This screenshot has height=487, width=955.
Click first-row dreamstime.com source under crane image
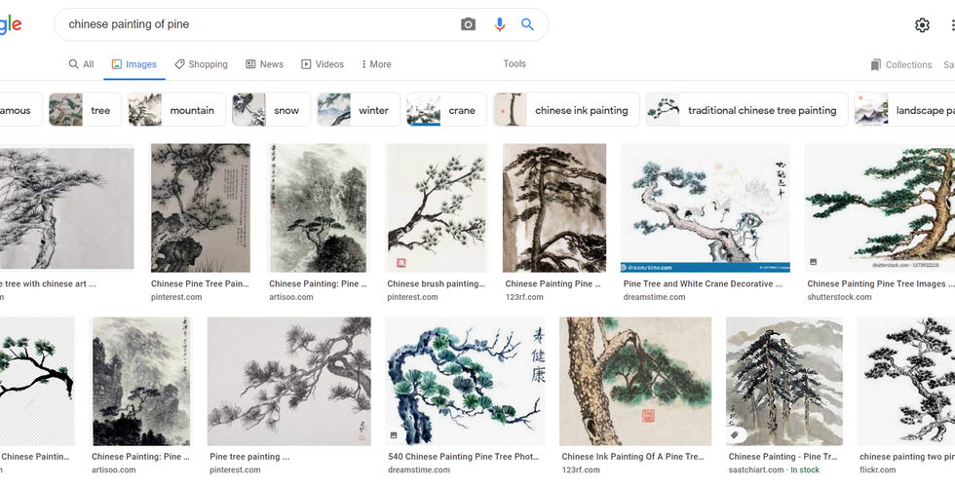pos(654,297)
